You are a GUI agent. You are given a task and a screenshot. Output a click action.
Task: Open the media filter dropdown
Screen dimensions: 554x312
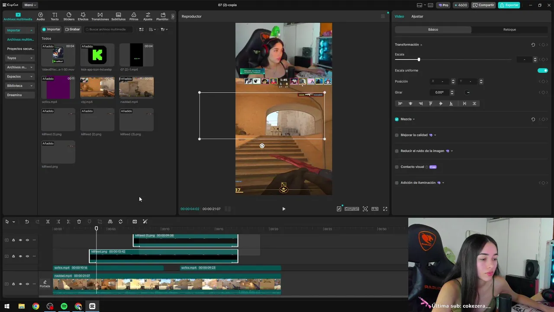[x=164, y=29]
